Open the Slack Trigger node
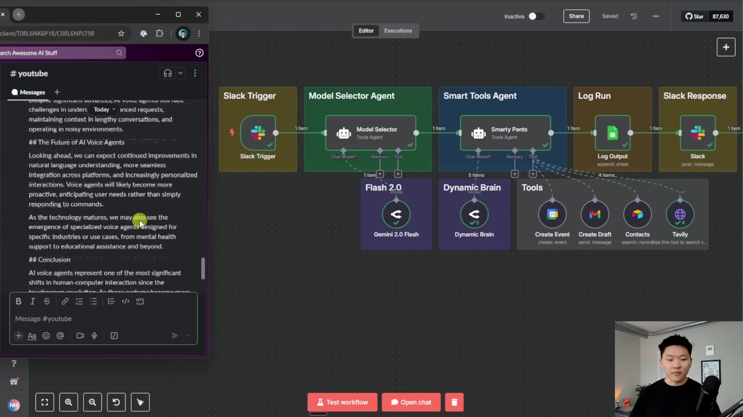743x417 pixels. pos(258,133)
